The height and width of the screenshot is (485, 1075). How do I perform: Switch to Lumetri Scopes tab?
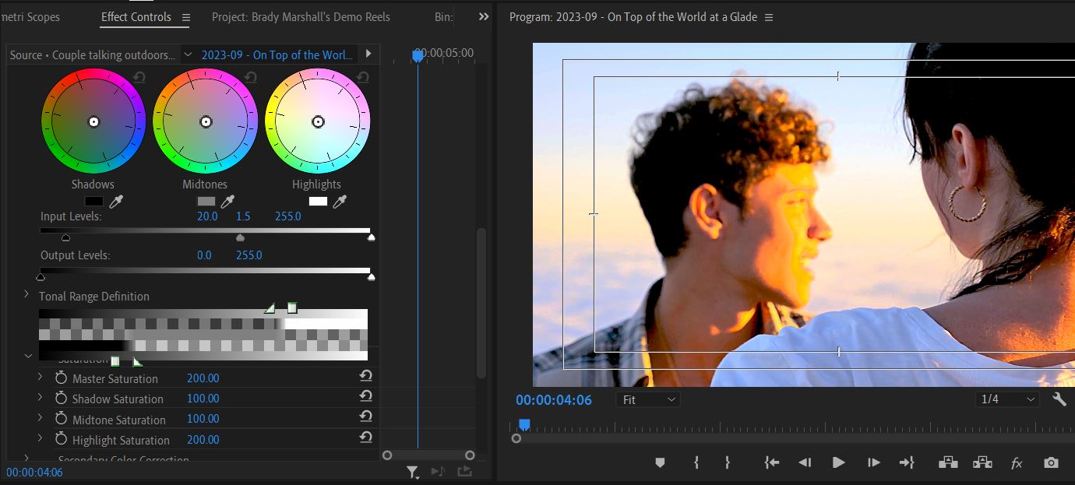click(x=30, y=16)
